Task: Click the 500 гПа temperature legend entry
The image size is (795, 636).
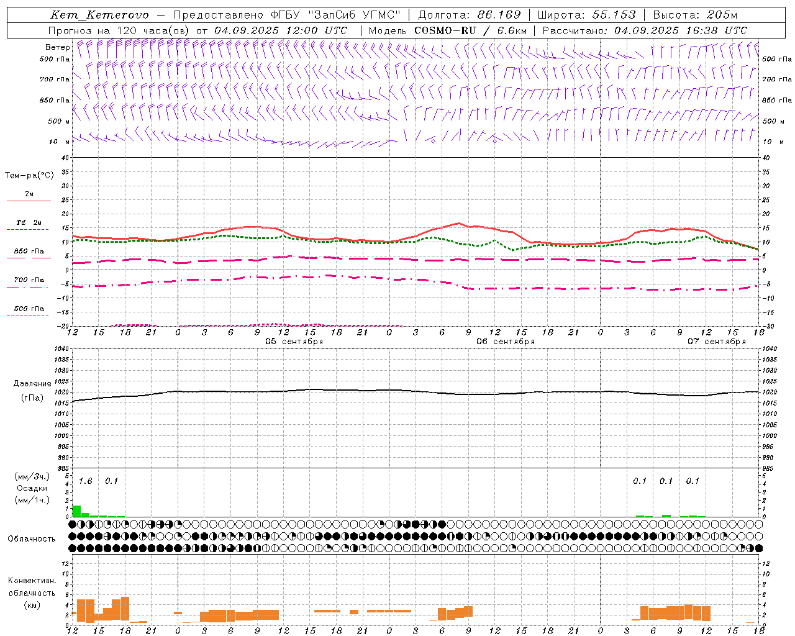Action: click(29, 309)
